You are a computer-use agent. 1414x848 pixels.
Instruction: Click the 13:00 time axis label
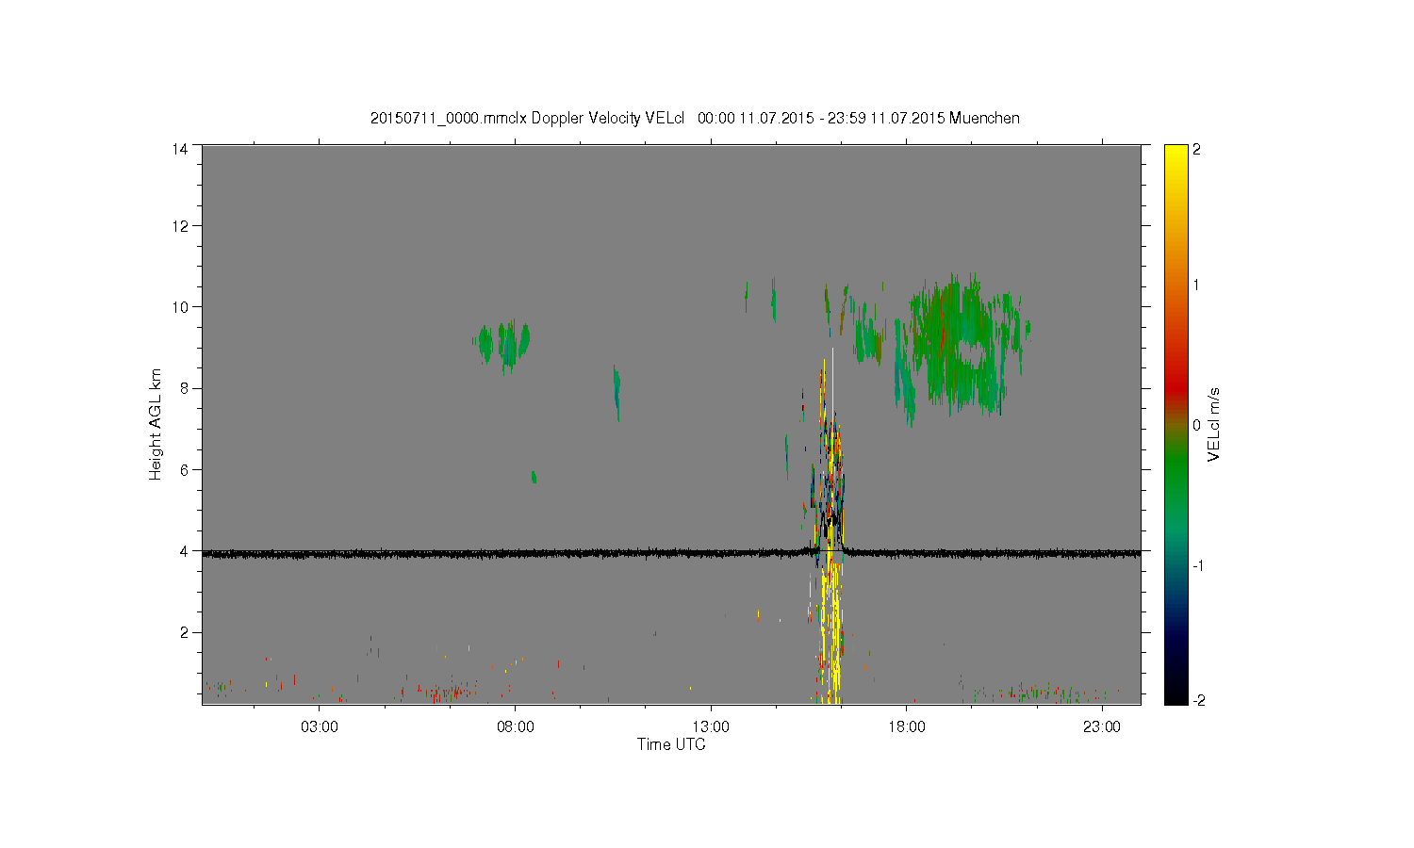pos(711,727)
